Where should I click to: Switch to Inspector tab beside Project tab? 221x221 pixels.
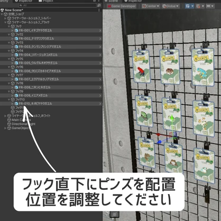click(24, 1)
